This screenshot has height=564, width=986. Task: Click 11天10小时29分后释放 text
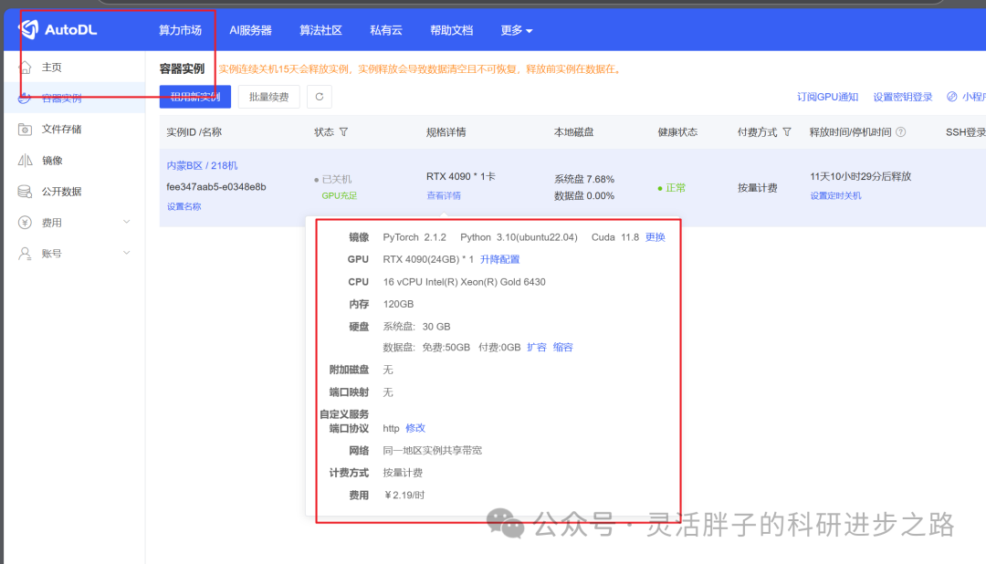pyautogui.click(x=861, y=177)
